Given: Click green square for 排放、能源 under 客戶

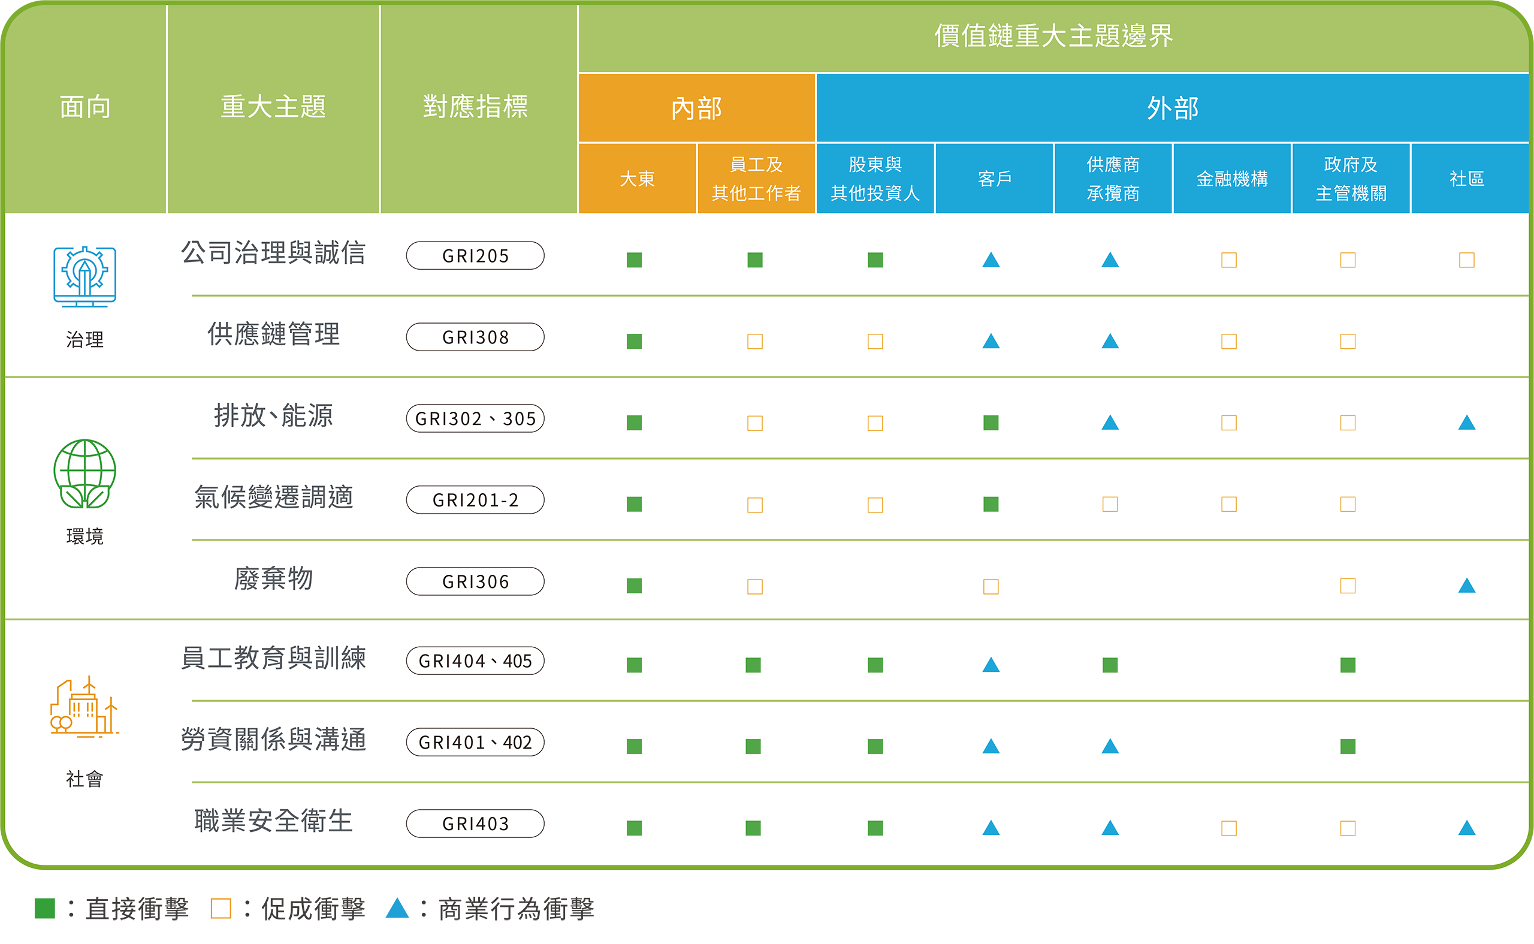Looking at the screenshot, I should pyautogui.click(x=991, y=423).
